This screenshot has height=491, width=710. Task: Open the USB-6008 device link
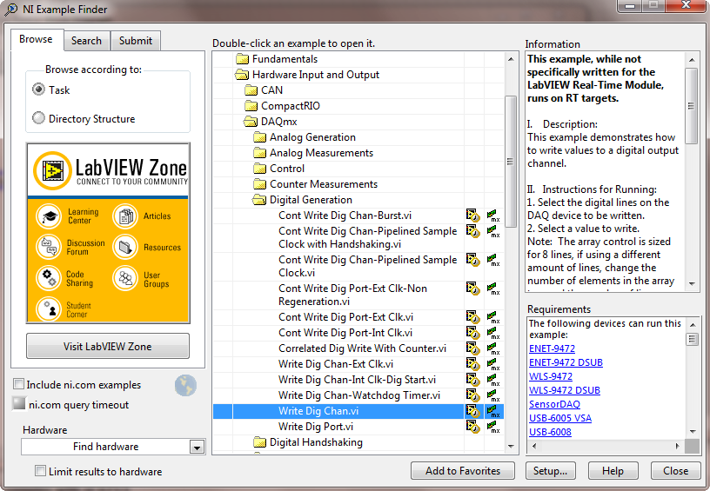click(x=550, y=432)
